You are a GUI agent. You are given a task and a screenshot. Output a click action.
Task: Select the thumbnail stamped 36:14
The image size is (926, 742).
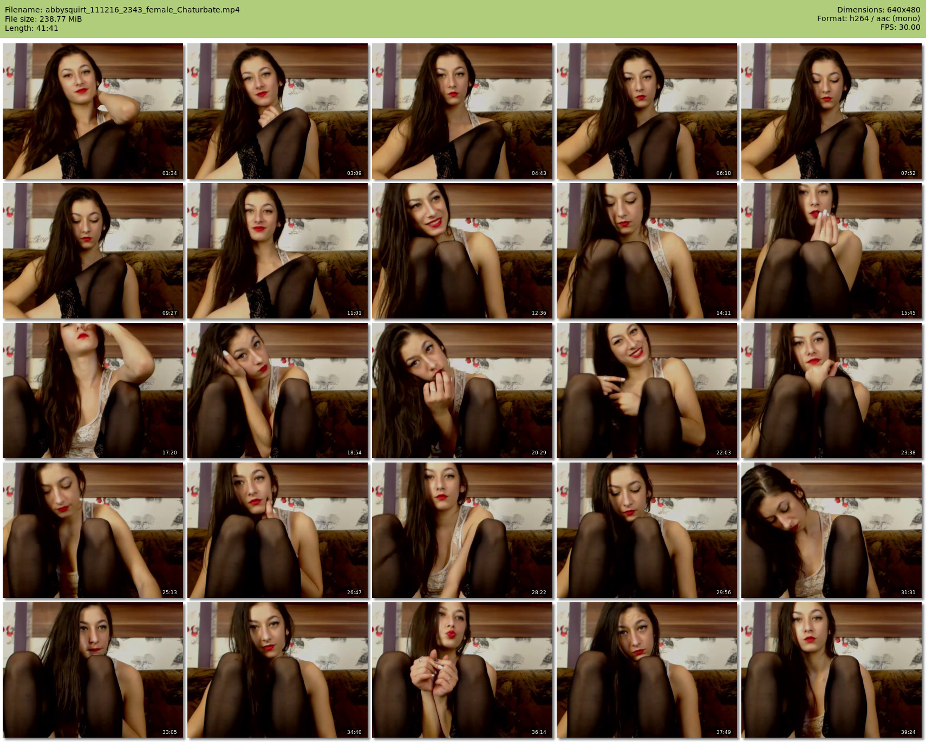[x=462, y=670]
